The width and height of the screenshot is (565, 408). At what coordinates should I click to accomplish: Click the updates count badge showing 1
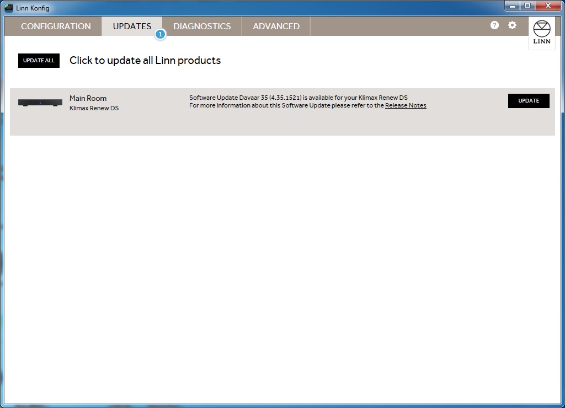[161, 35]
